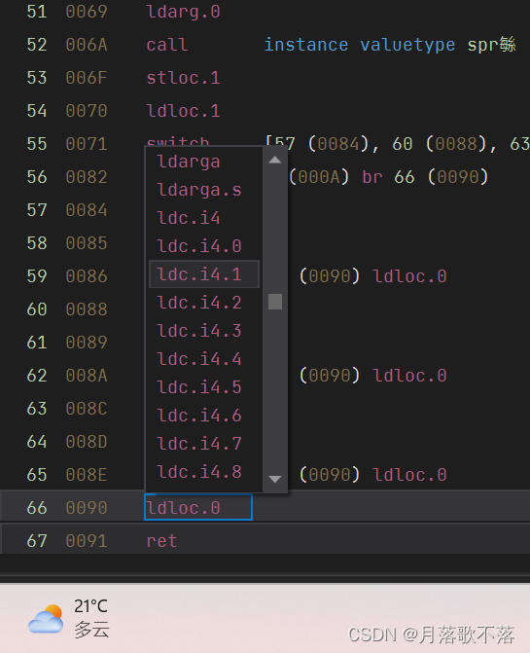
Task: Click offset 0084
Action: click(87, 210)
